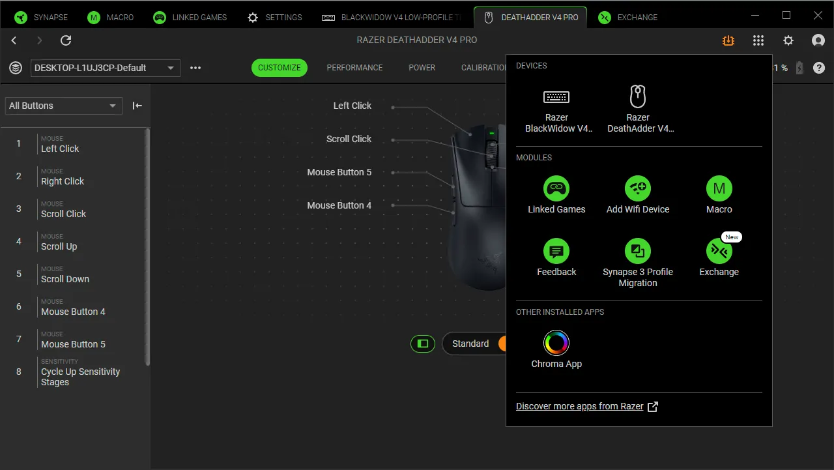
Task: Click the battery status icon
Action: coord(800,68)
